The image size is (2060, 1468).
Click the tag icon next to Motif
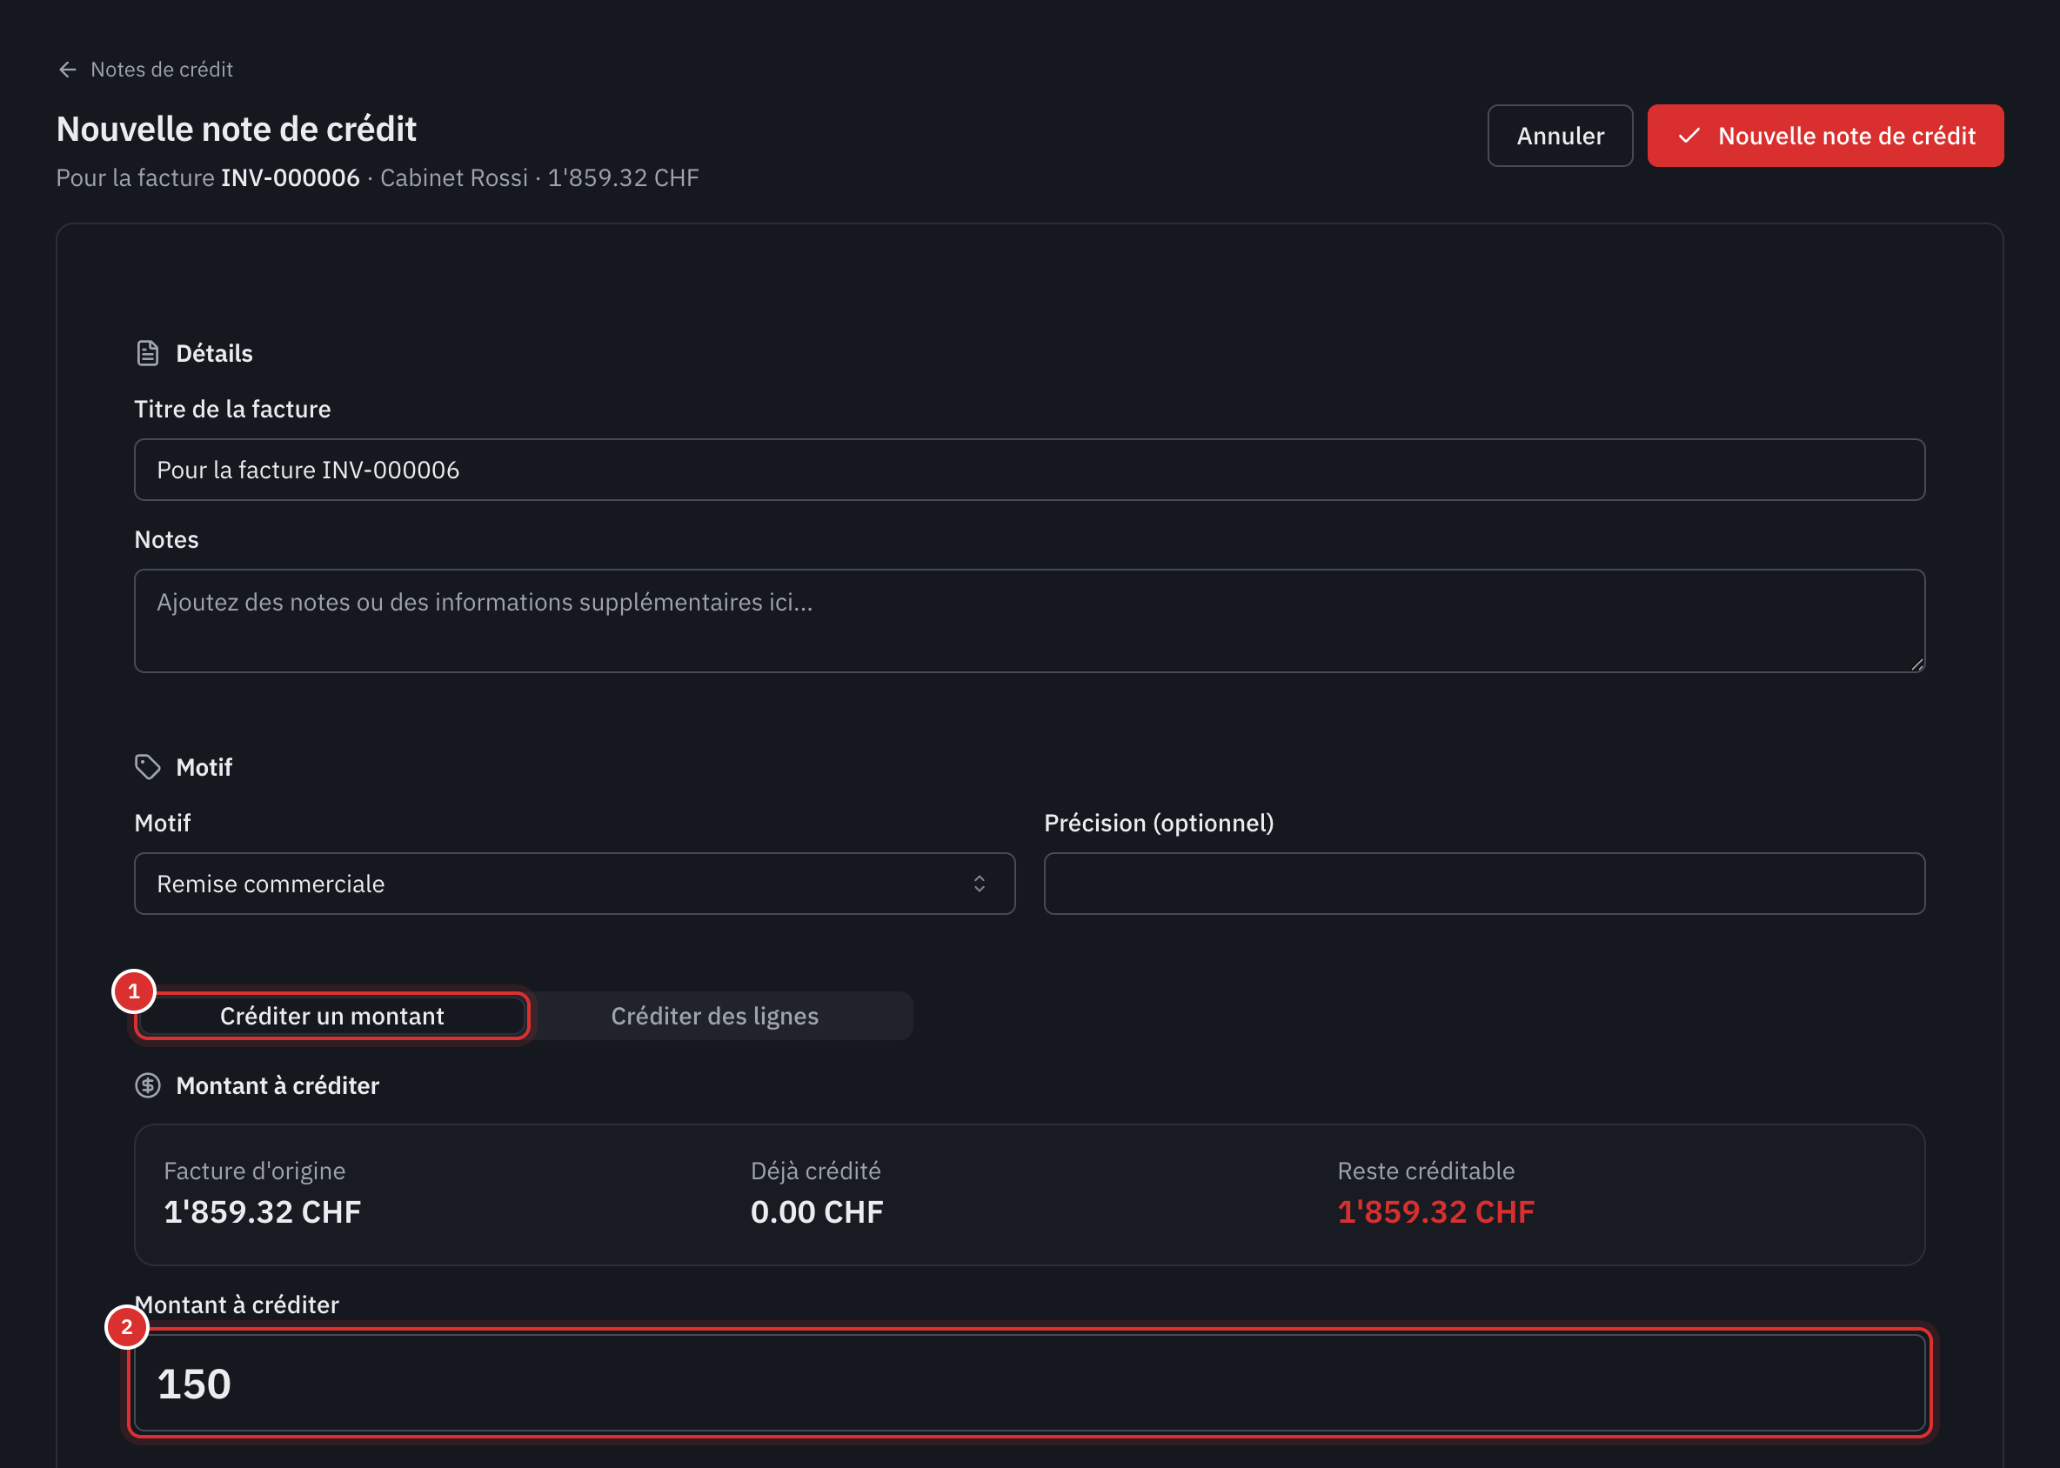tap(147, 767)
